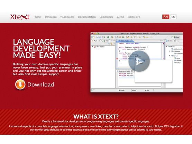Screen dimensions: 192x144
Task: Collapse the Person node in the Outline
Action: (170, 56)
